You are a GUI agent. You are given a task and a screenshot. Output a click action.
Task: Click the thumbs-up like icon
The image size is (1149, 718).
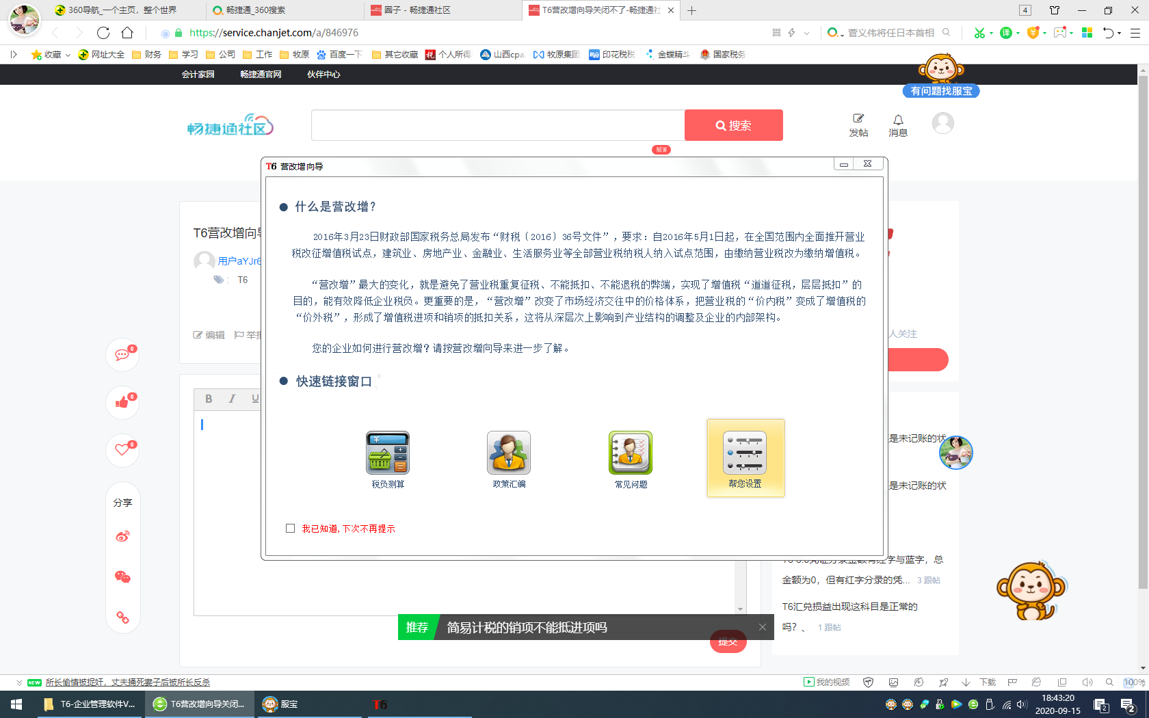[x=122, y=403]
